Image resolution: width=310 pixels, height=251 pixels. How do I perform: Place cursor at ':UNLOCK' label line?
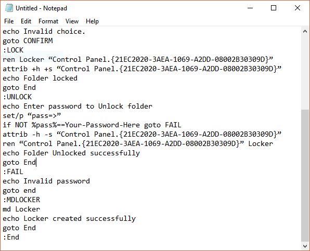click(x=17, y=97)
